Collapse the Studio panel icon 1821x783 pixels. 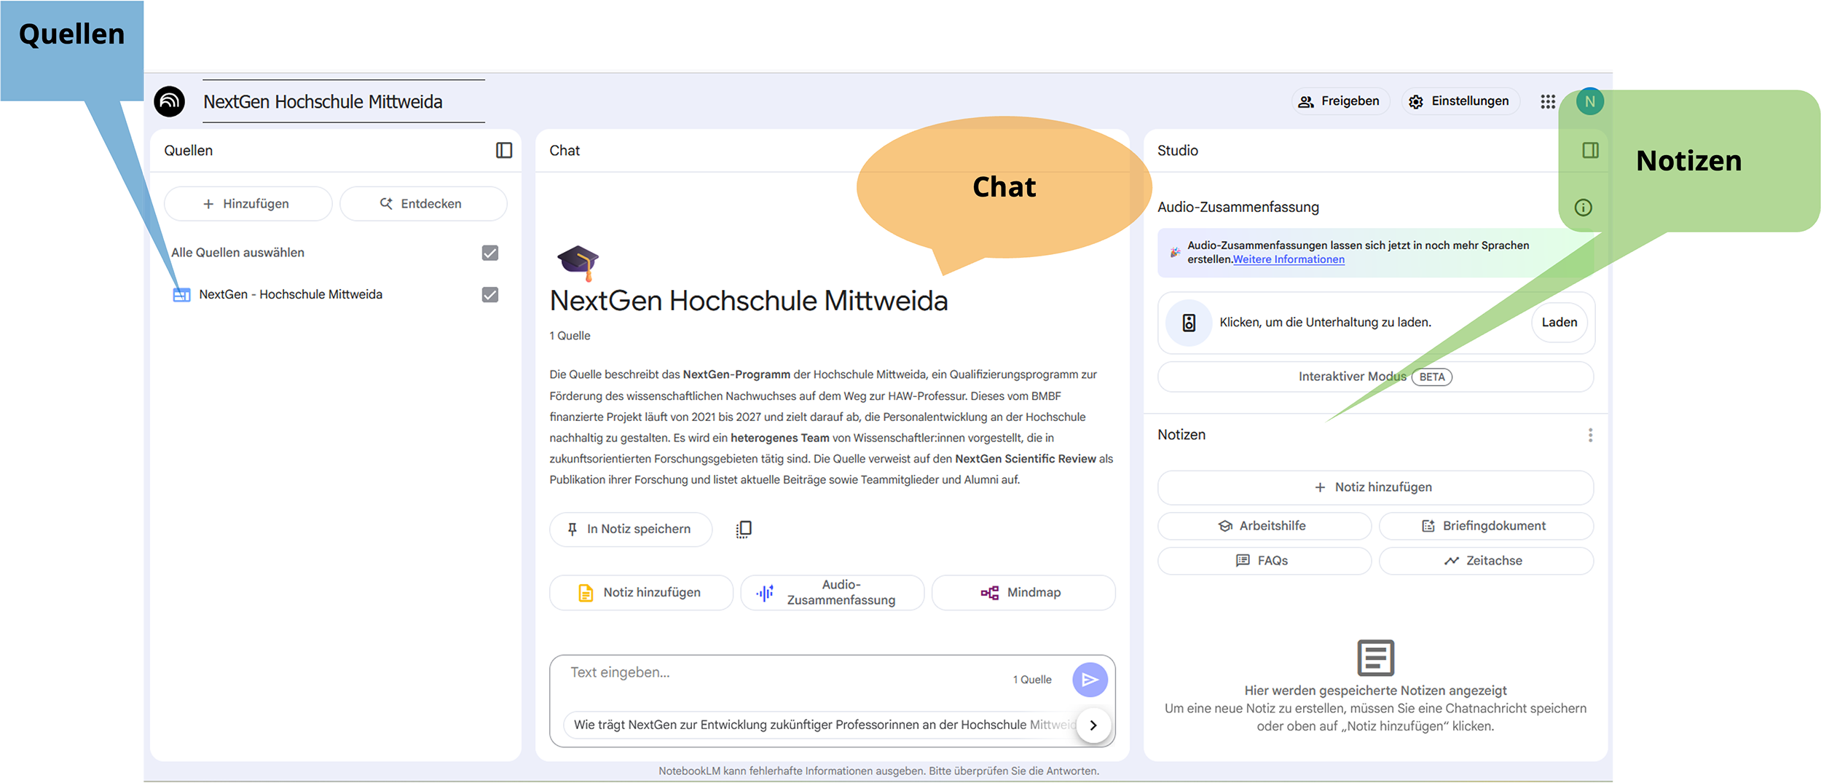[1590, 150]
